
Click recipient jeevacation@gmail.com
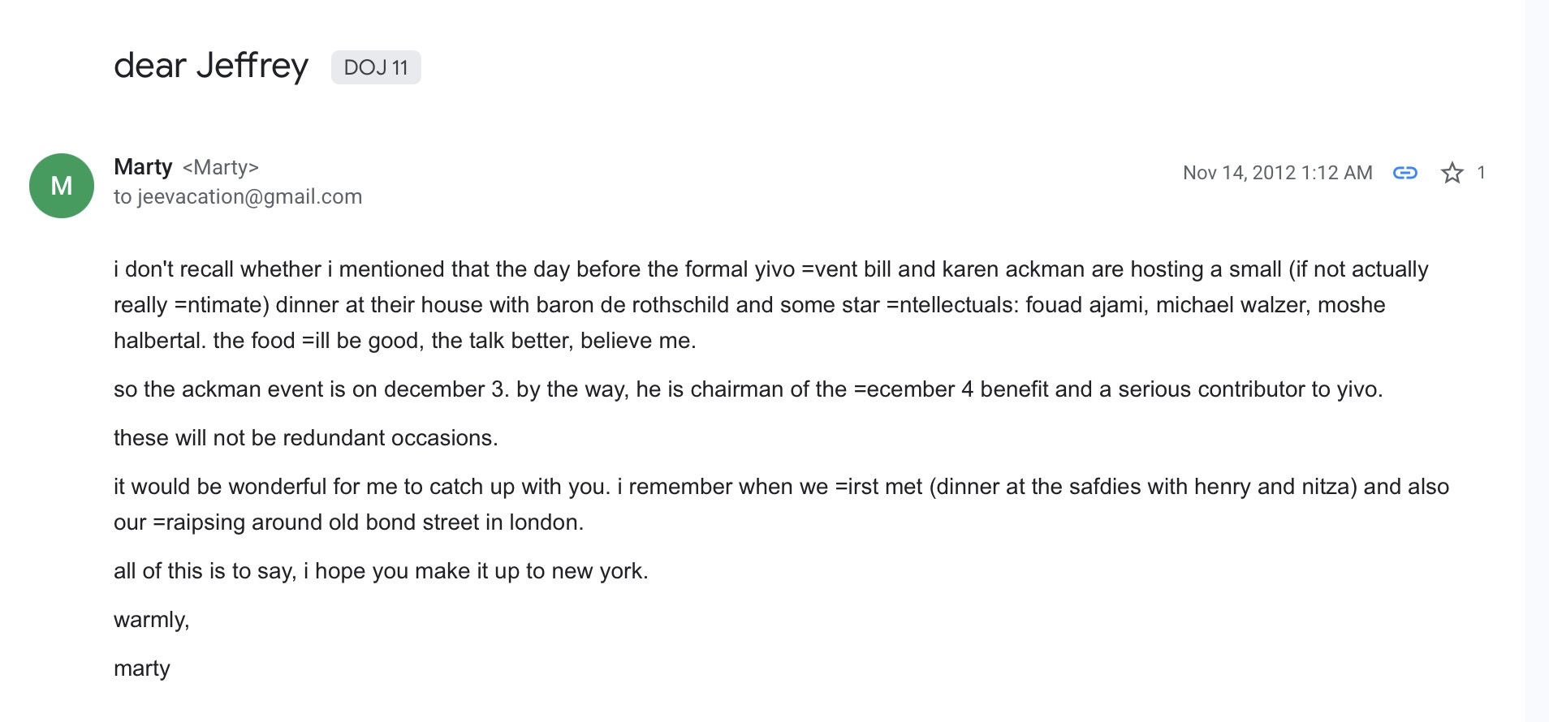coord(249,197)
